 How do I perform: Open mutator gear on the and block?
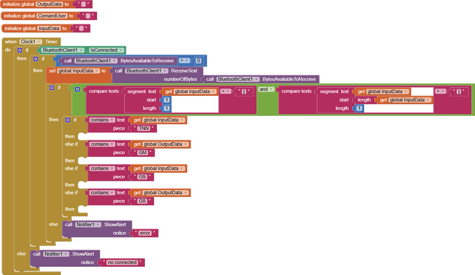(78, 90)
